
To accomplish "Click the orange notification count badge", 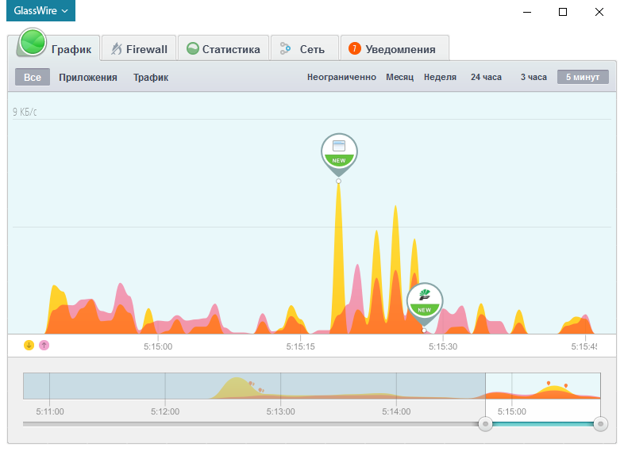I will pos(355,48).
